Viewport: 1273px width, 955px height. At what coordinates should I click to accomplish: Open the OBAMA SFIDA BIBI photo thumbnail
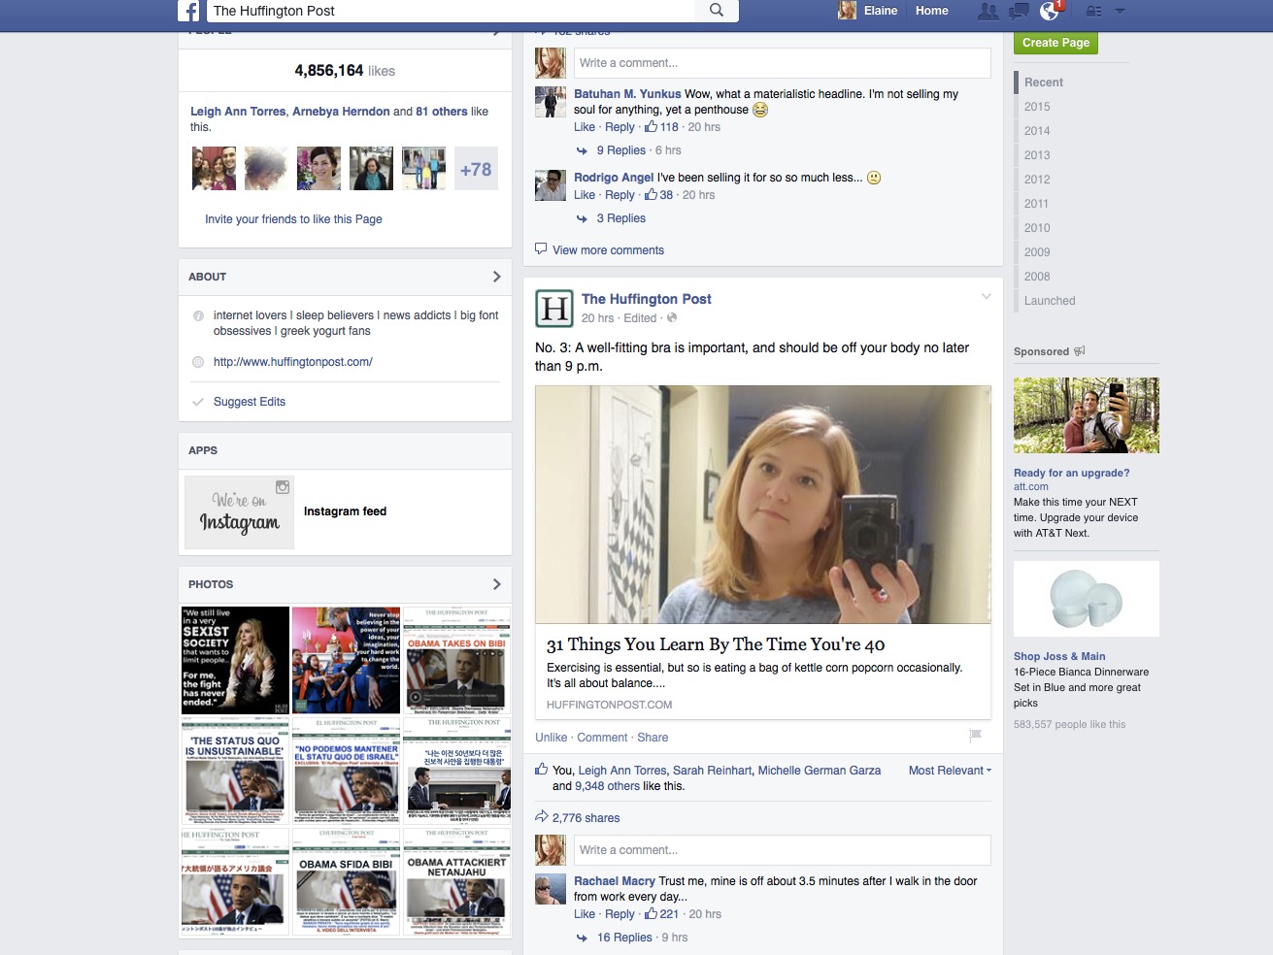347,881
